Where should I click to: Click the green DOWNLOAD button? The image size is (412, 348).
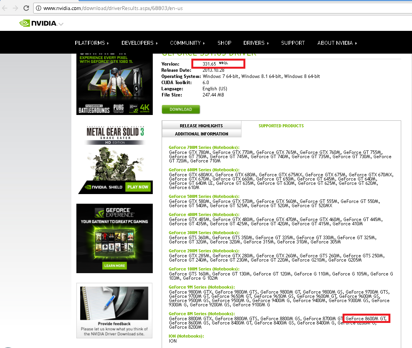tap(181, 109)
